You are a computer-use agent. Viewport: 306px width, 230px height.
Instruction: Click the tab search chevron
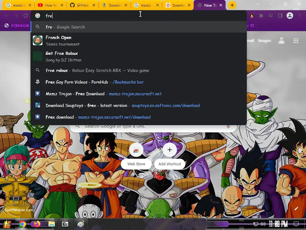(258, 4)
